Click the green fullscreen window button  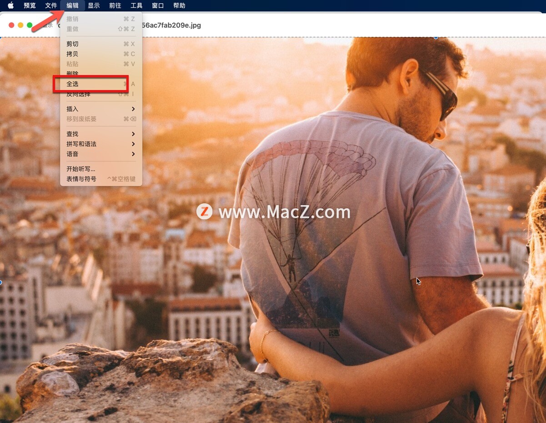tap(30, 25)
